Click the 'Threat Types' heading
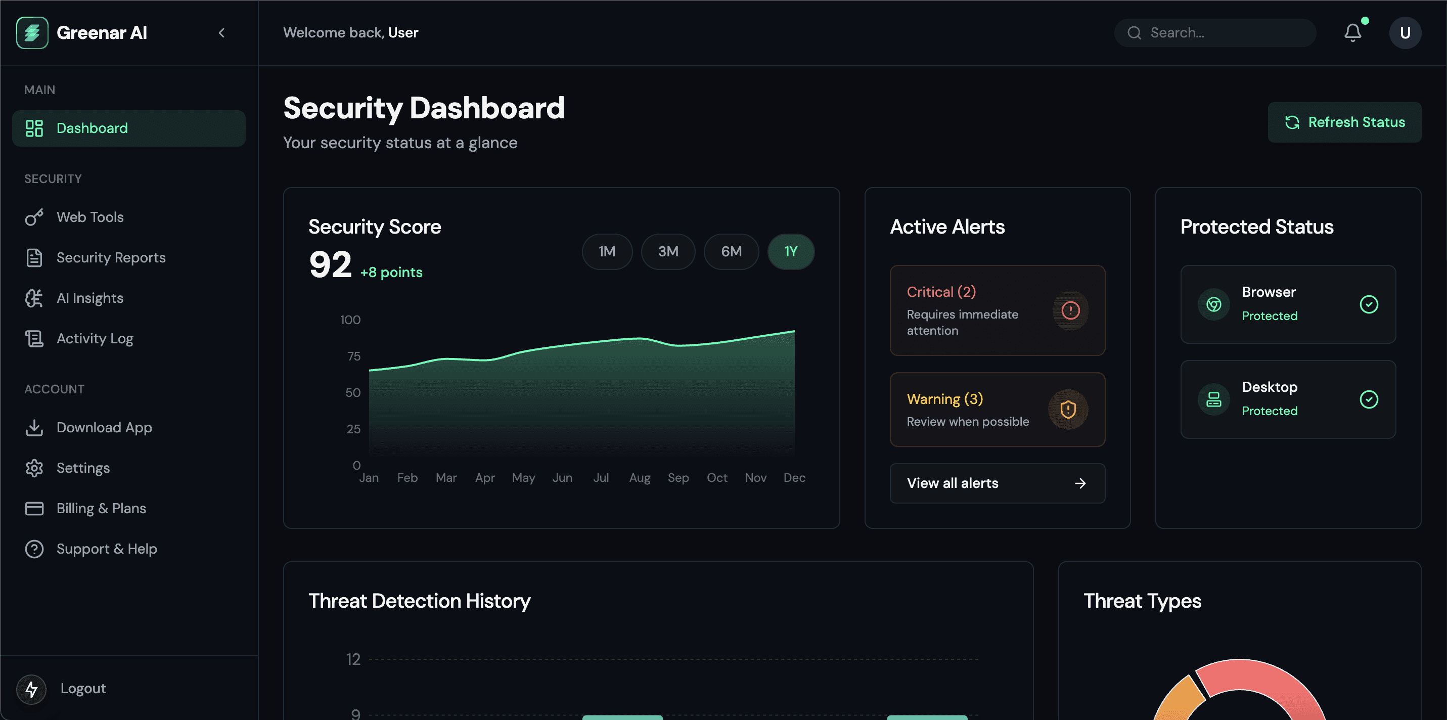 coord(1142,601)
